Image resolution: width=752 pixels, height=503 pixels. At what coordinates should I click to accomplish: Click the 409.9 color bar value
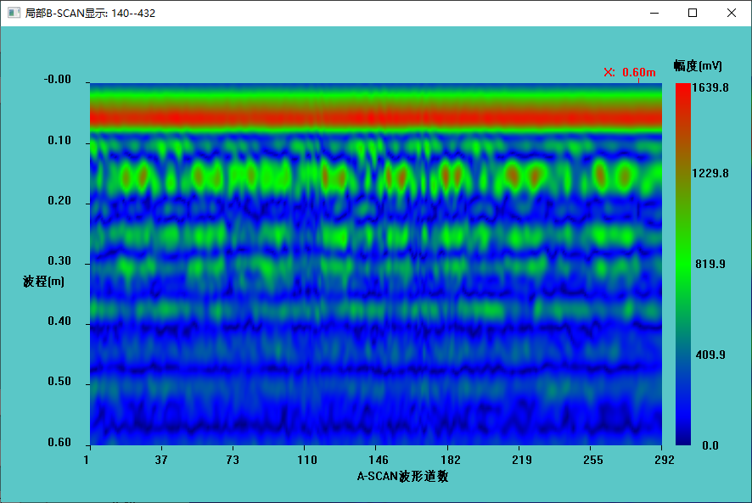click(710, 355)
